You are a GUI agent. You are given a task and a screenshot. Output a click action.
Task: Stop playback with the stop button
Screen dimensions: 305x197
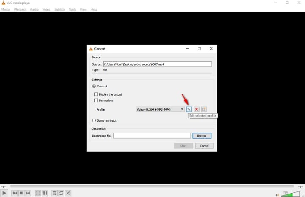[22, 193]
